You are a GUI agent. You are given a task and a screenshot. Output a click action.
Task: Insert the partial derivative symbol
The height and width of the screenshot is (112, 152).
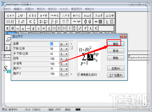[33, 28]
